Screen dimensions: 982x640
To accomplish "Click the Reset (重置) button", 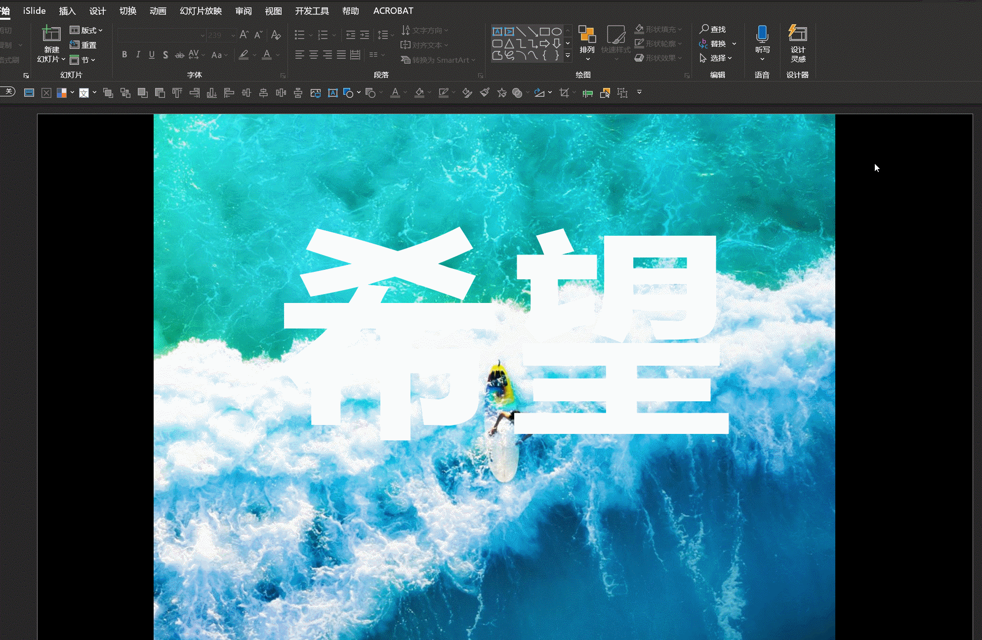I will point(83,45).
